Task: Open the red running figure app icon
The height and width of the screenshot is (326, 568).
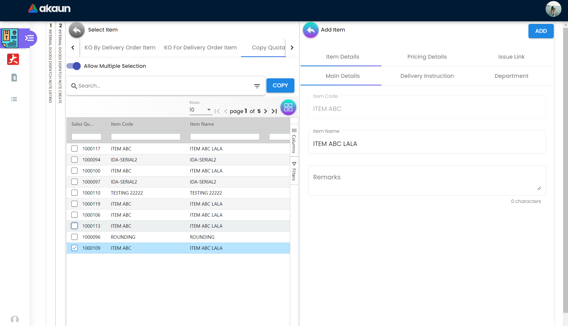Action: click(x=13, y=59)
